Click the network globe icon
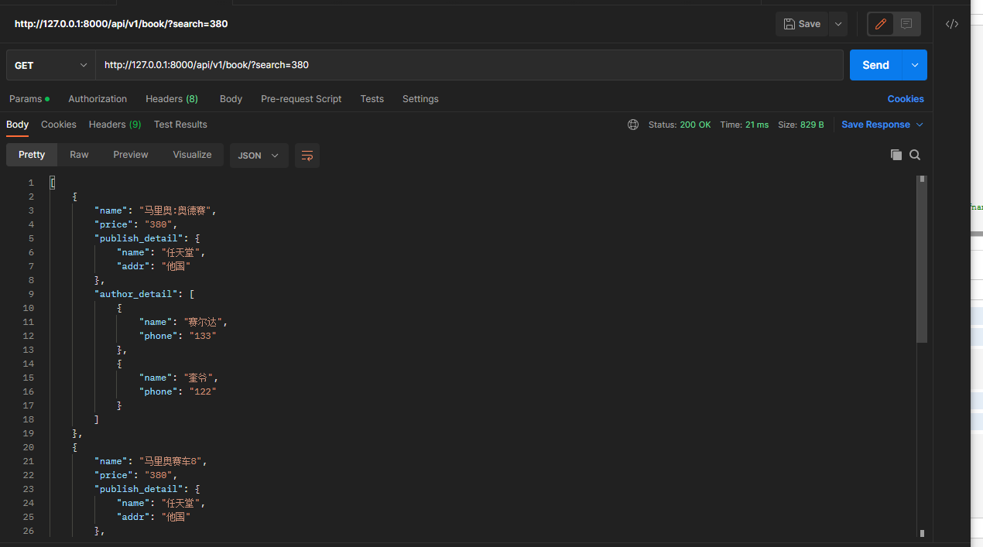The image size is (983, 547). (x=633, y=125)
